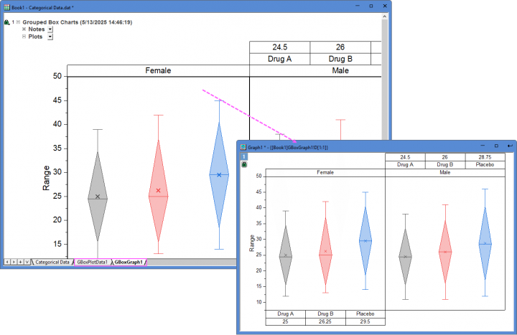The image size is (517, 335).
Task: Switch to the GBoxPlotData1 sheet tab
Action: [x=93, y=263]
